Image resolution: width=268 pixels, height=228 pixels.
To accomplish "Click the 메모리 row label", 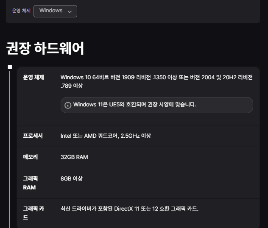I will (x=31, y=157).
